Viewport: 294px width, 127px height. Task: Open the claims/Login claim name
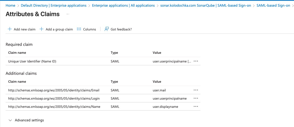point(54,98)
